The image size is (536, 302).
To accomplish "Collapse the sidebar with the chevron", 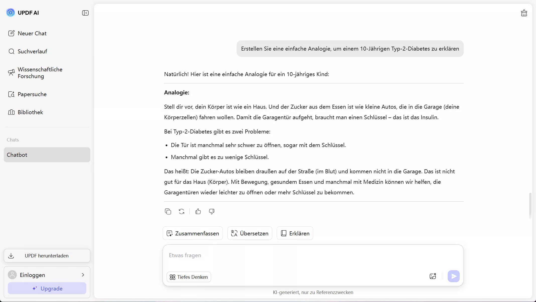I will [85, 13].
